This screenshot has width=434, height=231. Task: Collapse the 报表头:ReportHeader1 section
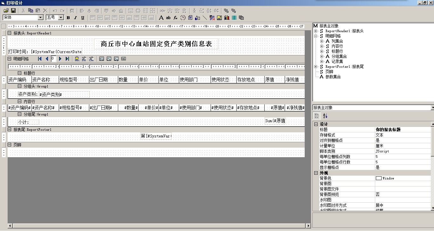pyautogui.click(x=10, y=33)
